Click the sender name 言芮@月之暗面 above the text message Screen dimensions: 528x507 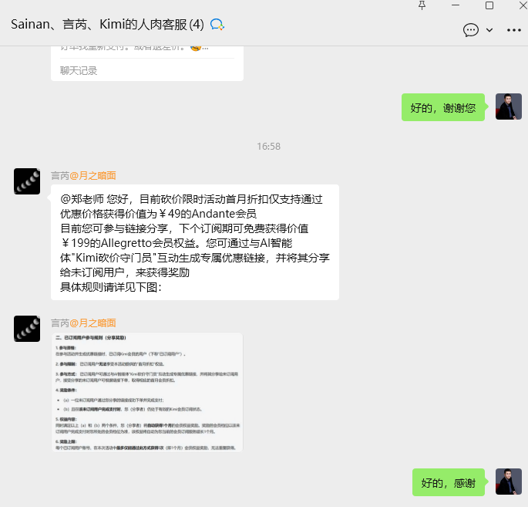click(83, 176)
